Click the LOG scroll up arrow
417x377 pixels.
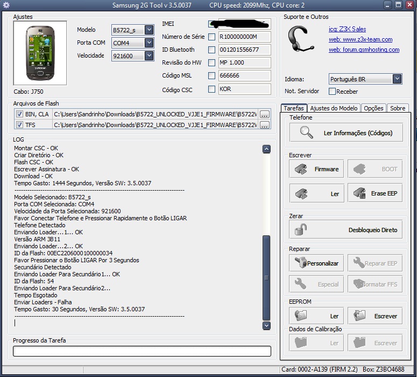point(266,149)
